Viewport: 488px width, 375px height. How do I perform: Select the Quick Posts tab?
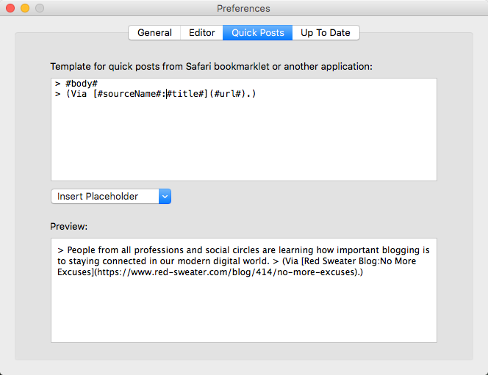click(257, 33)
